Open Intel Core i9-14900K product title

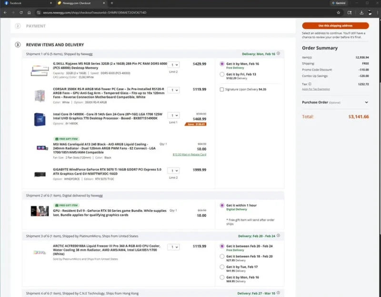click(x=108, y=116)
